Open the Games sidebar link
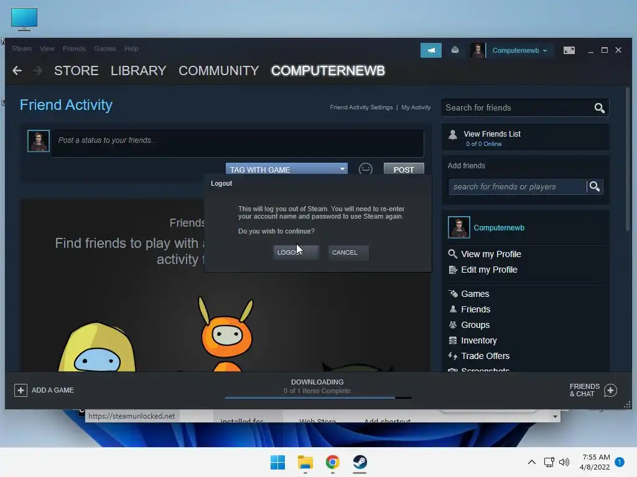The image size is (637, 477). tap(475, 294)
